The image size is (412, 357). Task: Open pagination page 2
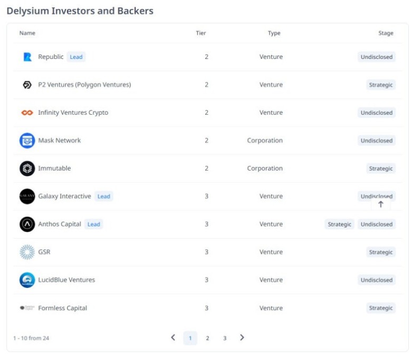click(207, 338)
